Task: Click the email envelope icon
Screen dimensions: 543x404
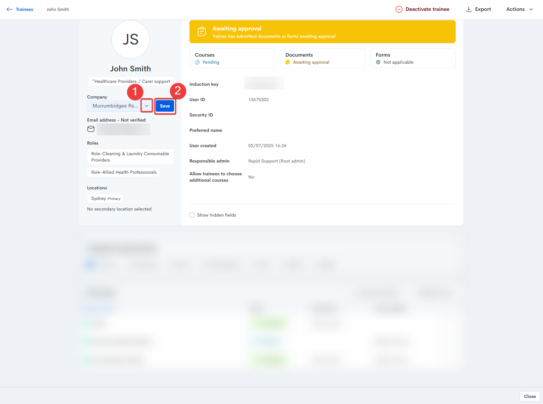Action: [x=91, y=129]
